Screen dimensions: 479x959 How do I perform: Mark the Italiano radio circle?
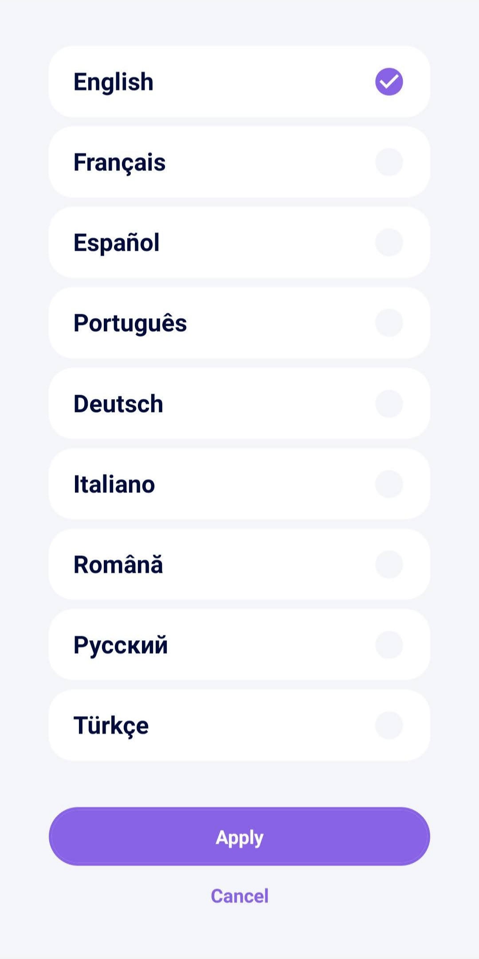pos(389,484)
